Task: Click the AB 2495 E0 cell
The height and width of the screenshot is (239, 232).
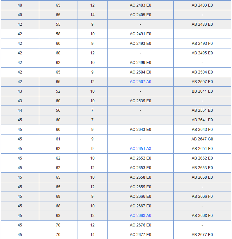Action: (x=202, y=53)
